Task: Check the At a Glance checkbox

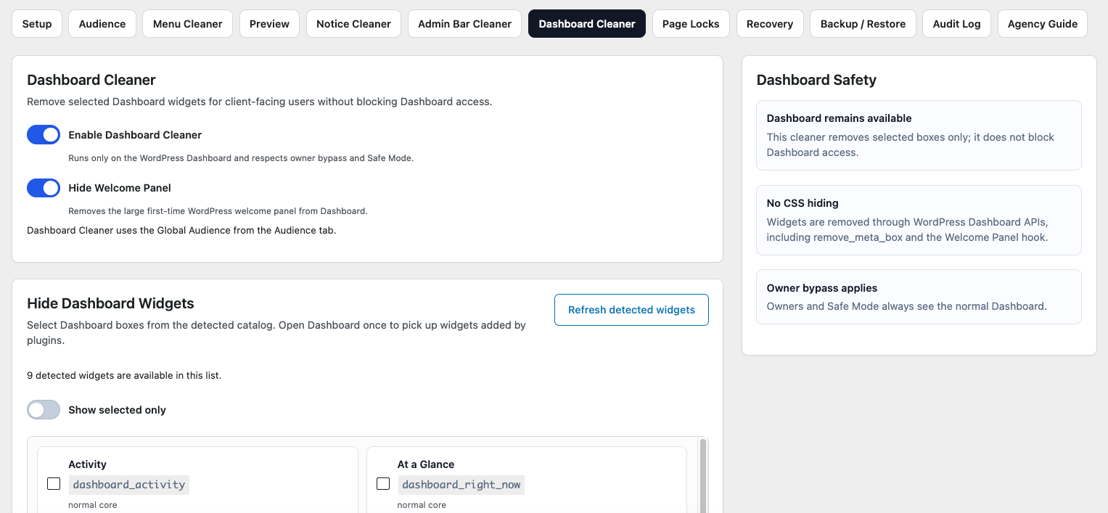Action: [383, 484]
